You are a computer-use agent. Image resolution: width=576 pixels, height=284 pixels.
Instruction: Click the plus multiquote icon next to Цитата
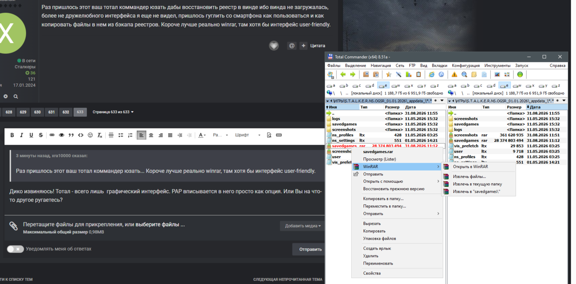(303, 46)
